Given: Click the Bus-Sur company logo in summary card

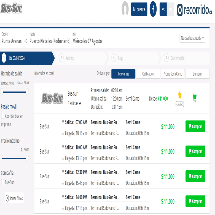Looking at the screenshot, I should [52, 98].
